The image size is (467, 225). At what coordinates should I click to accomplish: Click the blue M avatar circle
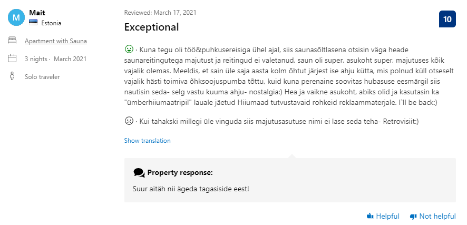(16, 17)
